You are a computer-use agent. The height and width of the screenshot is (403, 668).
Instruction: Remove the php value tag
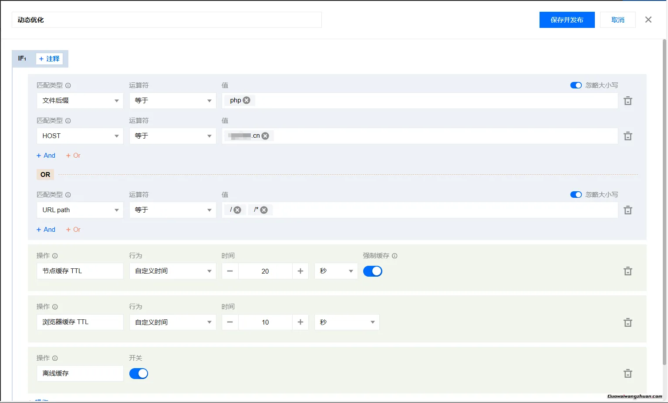click(x=246, y=100)
